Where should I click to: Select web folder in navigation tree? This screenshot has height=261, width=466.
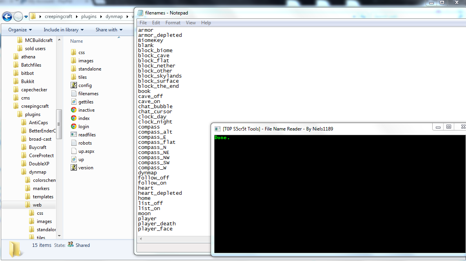tap(33, 205)
